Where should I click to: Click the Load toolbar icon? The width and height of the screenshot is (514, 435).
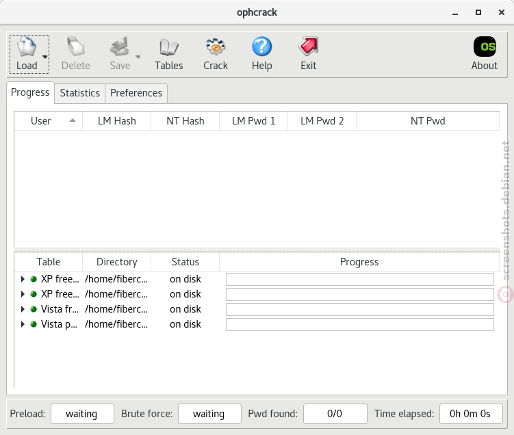tap(27, 47)
